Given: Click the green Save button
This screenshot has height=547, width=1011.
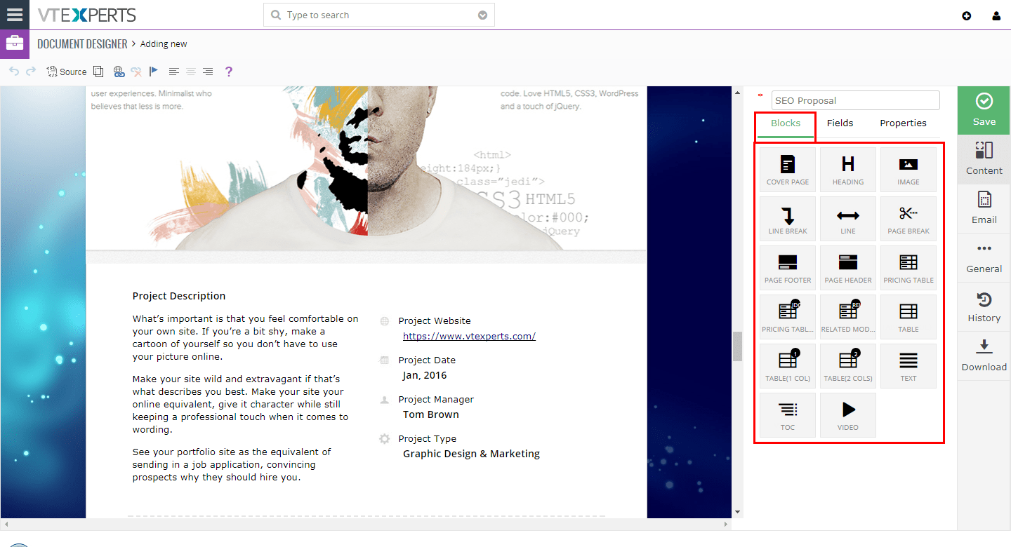Looking at the screenshot, I should pos(983,110).
